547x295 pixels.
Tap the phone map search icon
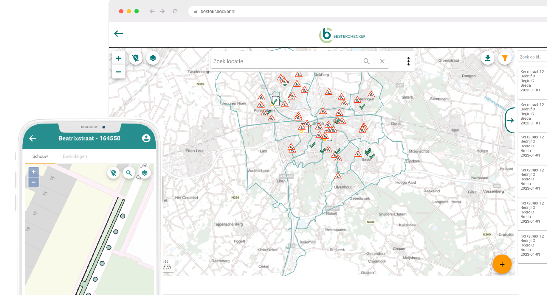(x=129, y=173)
